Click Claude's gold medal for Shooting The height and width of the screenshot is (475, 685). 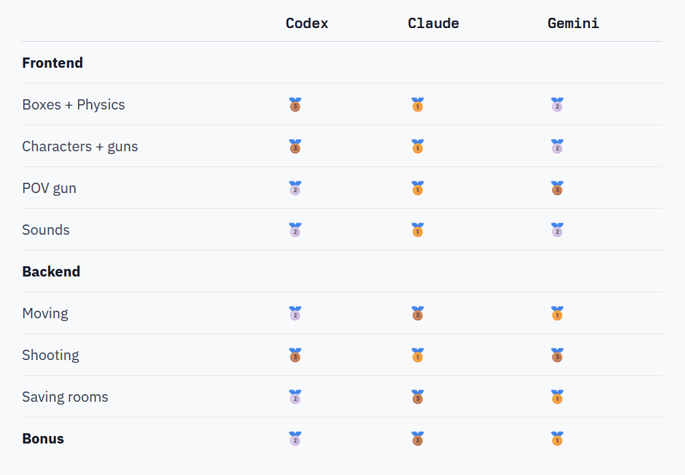(x=417, y=355)
